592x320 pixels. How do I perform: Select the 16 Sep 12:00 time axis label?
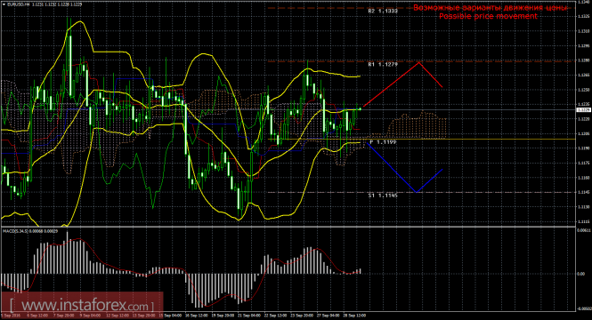198,315
